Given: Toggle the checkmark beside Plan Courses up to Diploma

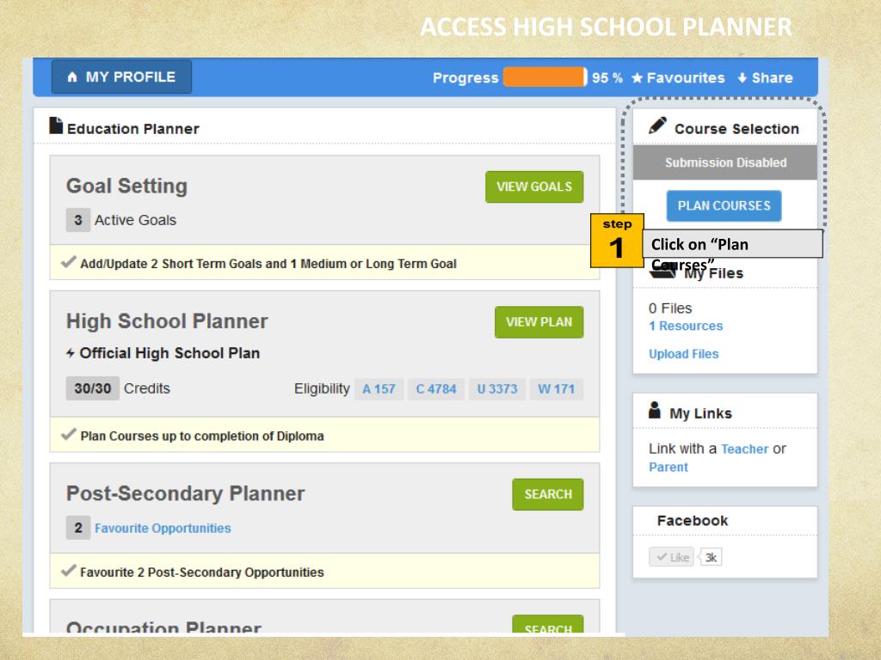Looking at the screenshot, I should 69,435.
